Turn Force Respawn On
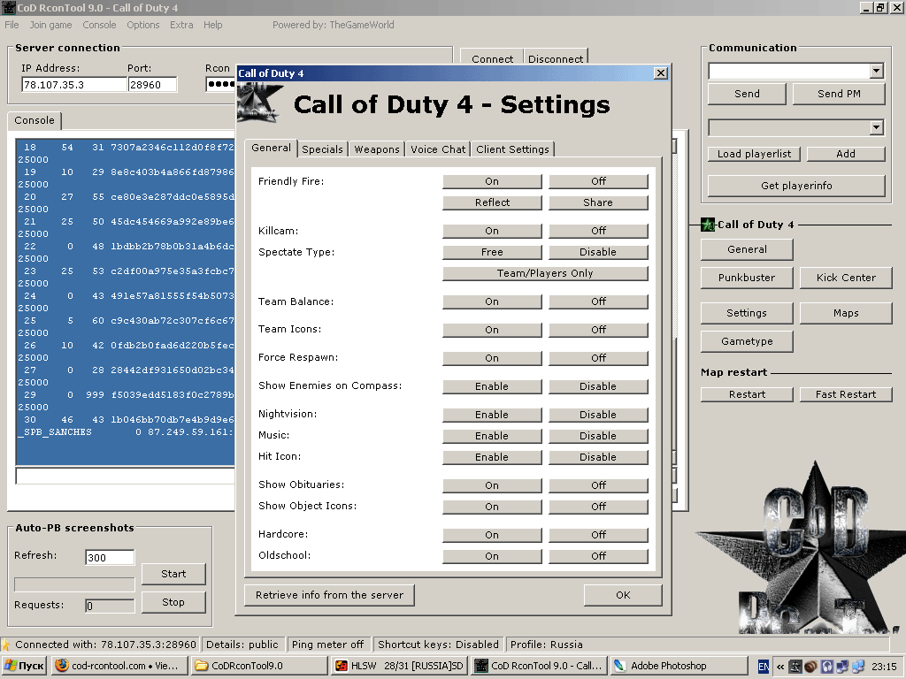Screen dimensions: 906x679 tap(492, 358)
